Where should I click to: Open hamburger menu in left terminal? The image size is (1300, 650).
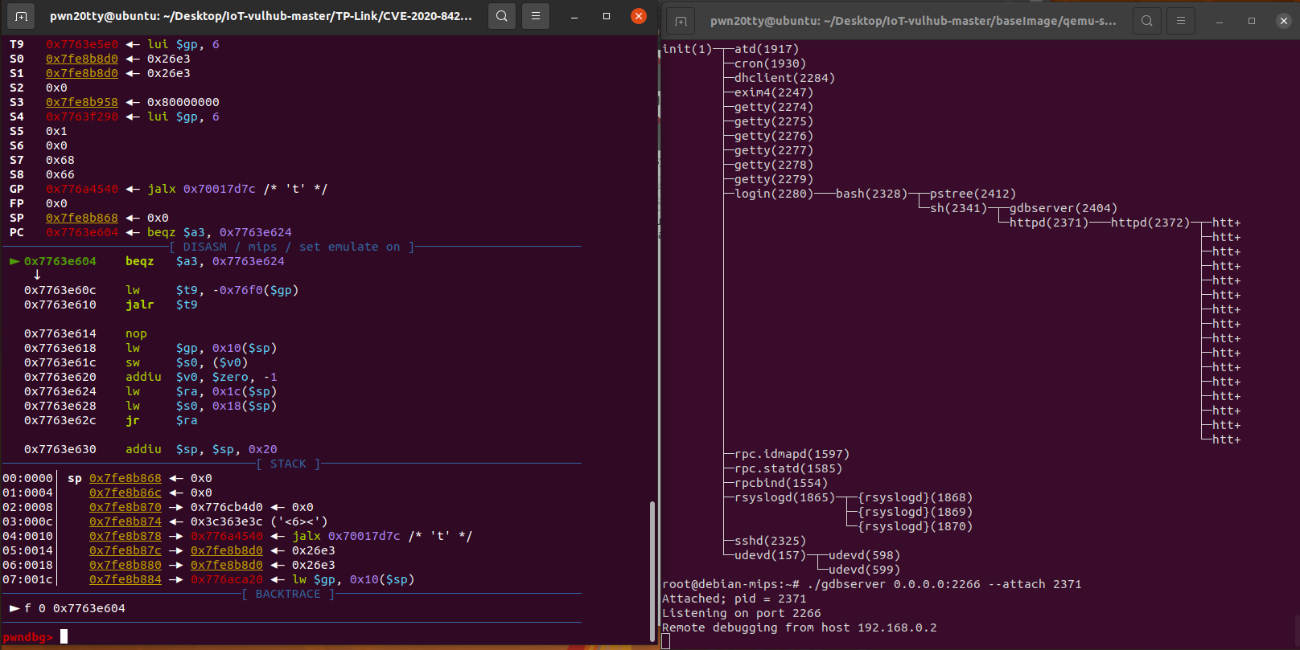(535, 16)
